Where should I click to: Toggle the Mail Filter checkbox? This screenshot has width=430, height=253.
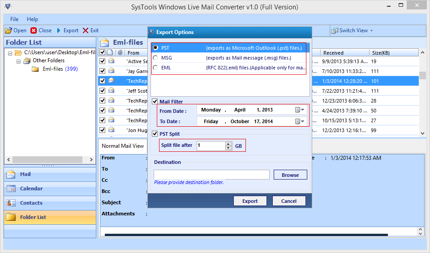pyautogui.click(x=155, y=101)
